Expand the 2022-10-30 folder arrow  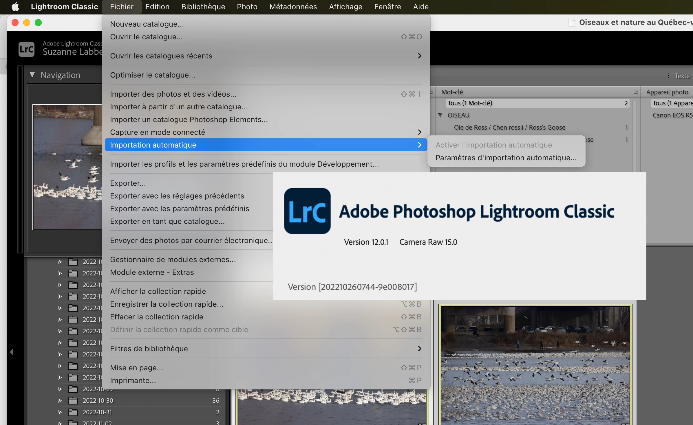tap(60, 401)
